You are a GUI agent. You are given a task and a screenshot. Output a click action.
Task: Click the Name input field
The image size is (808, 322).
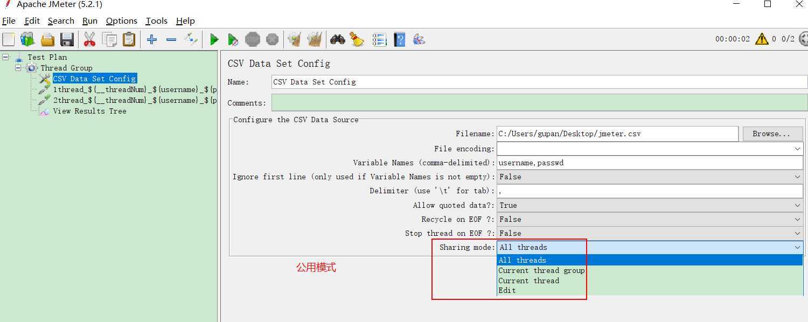coord(539,82)
